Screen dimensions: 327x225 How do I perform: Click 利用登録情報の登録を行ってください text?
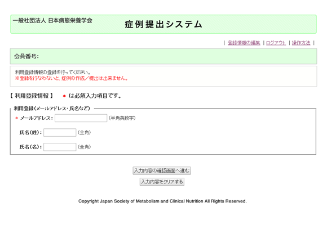click(52, 72)
